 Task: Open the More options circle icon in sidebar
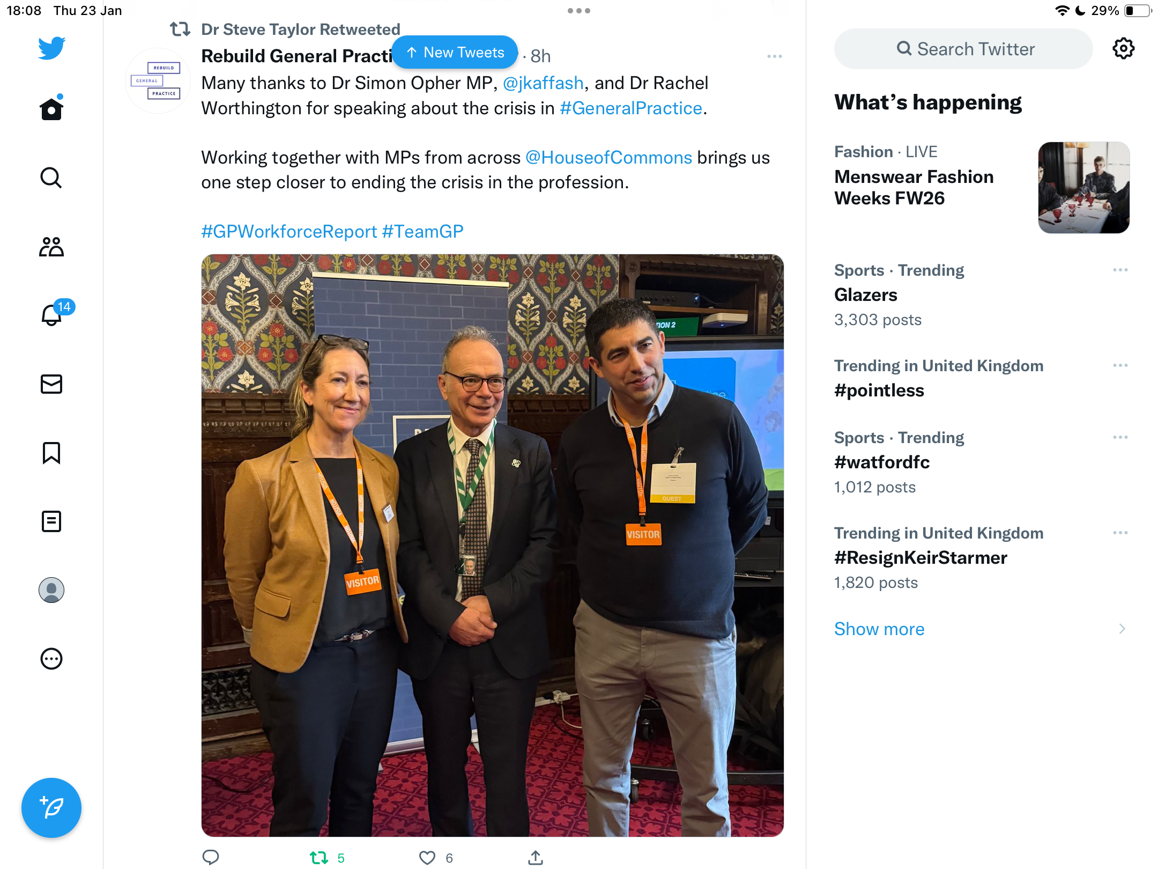(x=51, y=659)
